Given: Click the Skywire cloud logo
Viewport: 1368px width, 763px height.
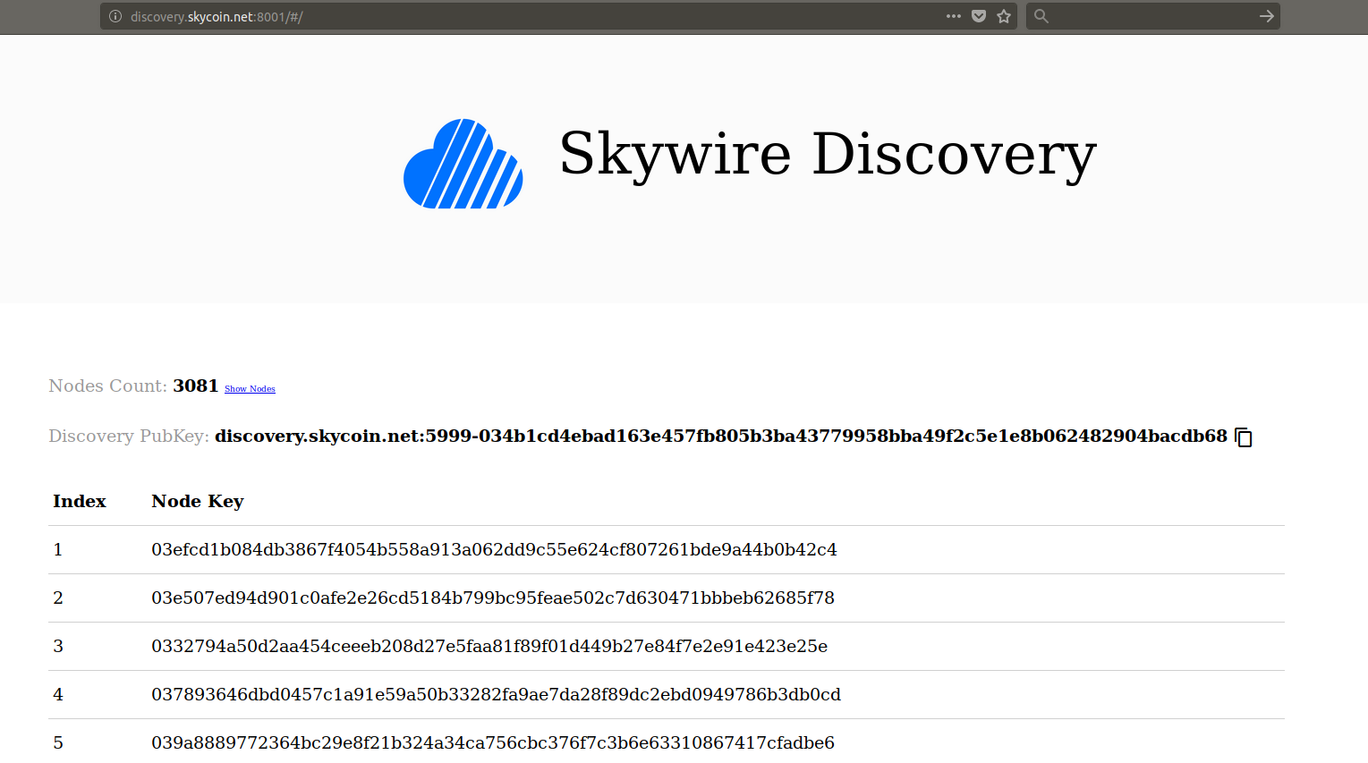Looking at the screenshot, I should [x=463, y=164].
